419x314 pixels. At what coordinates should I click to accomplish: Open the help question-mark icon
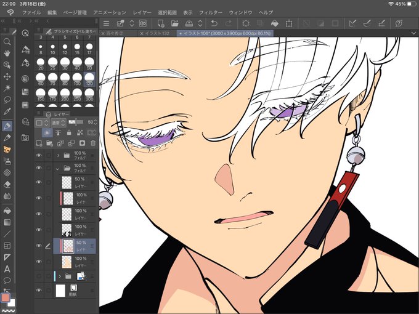[399, 23]
